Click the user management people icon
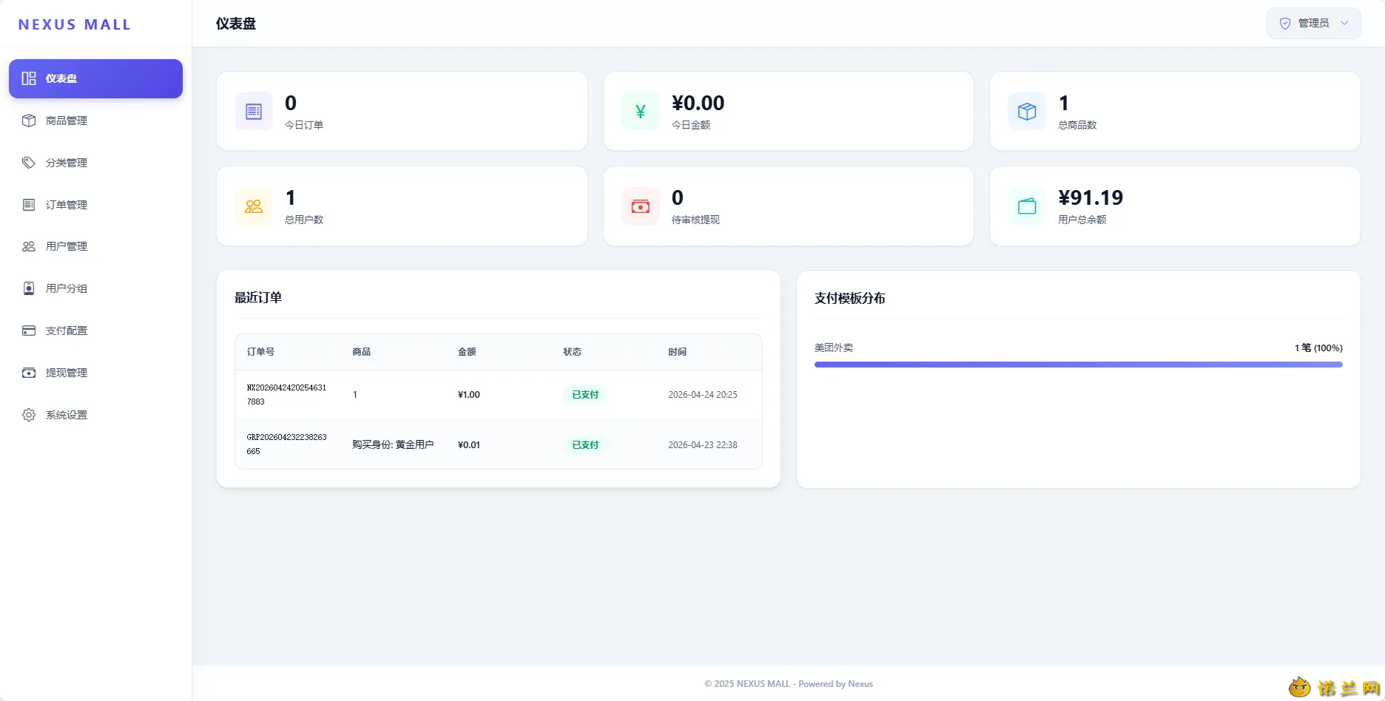The image size is (1385, 701). (29, 246)
